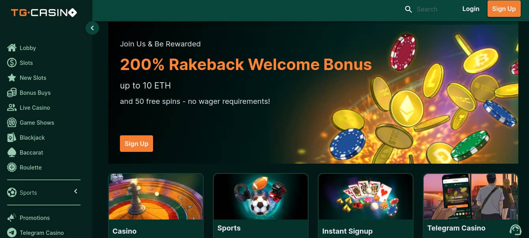Click the Baccarat spade icon

12,152
